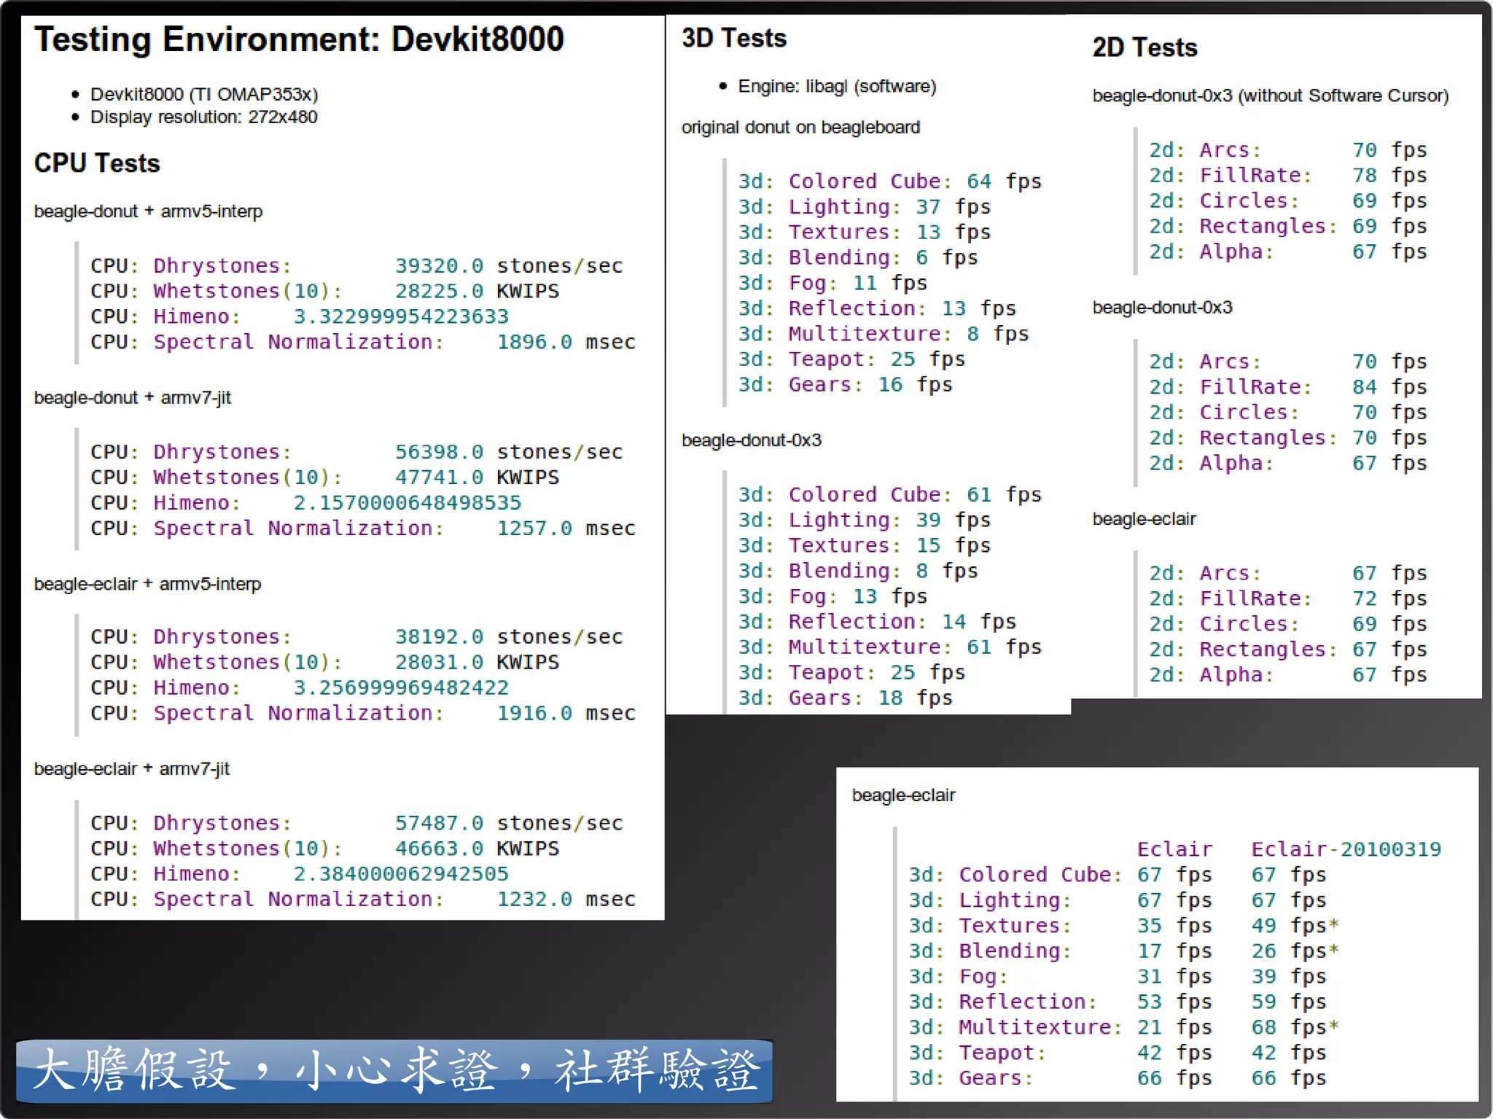Click the 'Eclair-20100319' column header
The width and height of the screenshot is (1493, 1119).
click(1346, 849)
